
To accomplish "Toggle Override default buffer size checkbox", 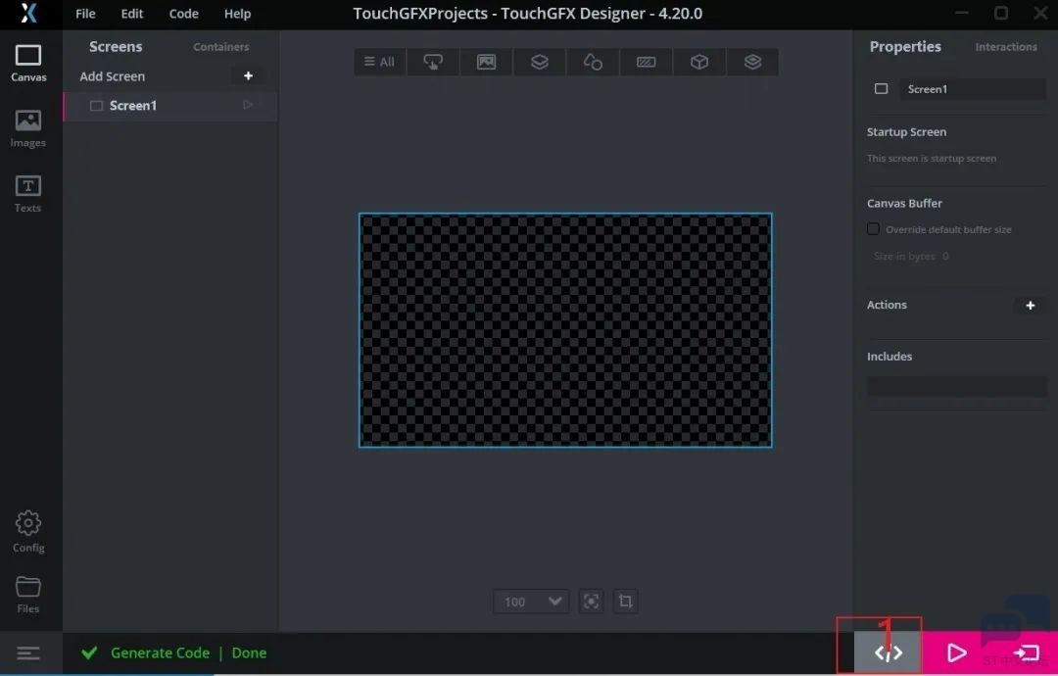I will pyautogui.click(x=873, y=228).
